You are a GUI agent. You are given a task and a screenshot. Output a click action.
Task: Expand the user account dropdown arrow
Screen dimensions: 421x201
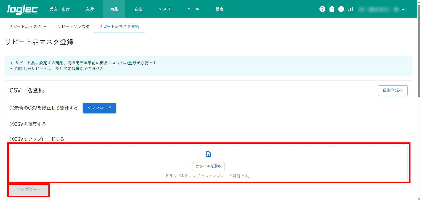(403, 10)
